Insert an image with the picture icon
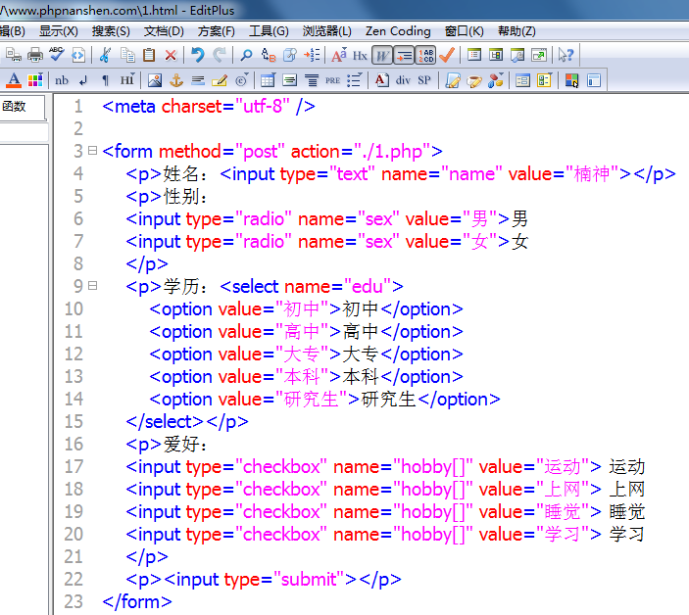This screenshot has width=689, height=615. click(x=154, y=80)
